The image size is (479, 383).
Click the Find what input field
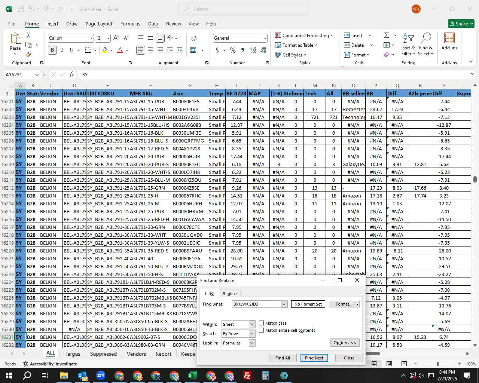point(257,304)
